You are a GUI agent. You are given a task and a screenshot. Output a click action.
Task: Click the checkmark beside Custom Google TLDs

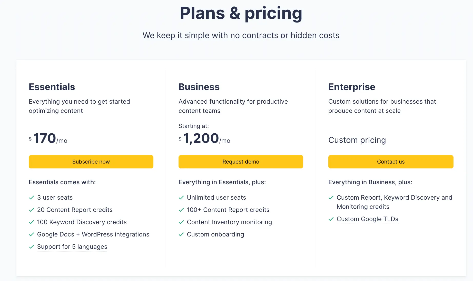click(331, 219)
